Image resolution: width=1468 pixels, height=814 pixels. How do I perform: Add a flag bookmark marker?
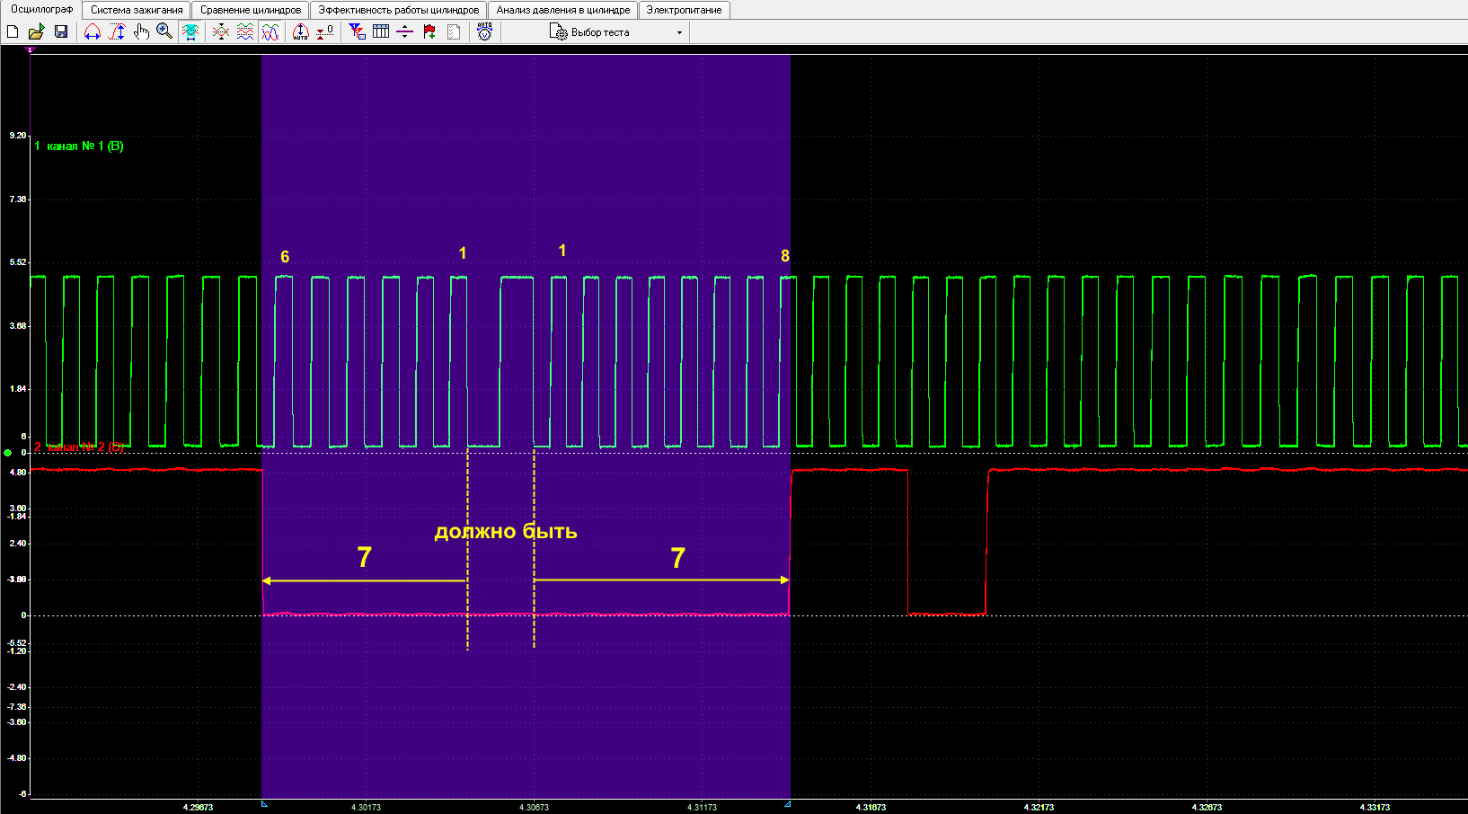tap(429, 32)
